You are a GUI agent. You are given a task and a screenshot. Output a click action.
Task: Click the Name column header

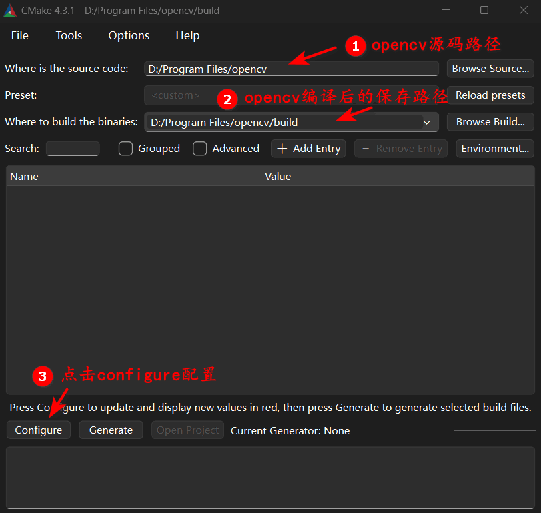click(133, 176)
